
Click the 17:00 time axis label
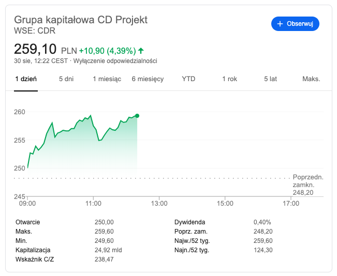point(291,203)
